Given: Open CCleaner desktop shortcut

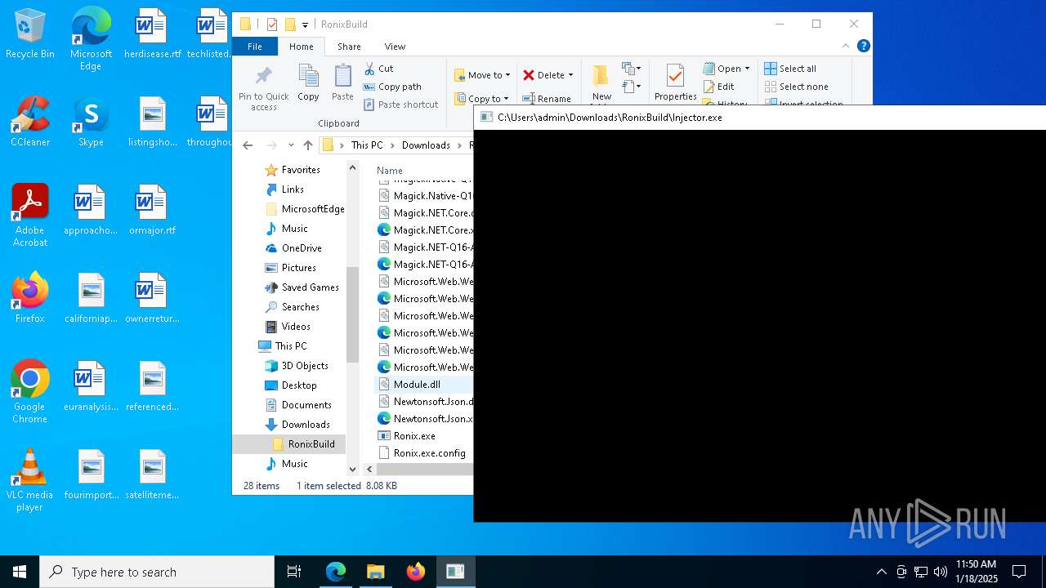Looking at the screenshot, I should [x=30, y=122].
